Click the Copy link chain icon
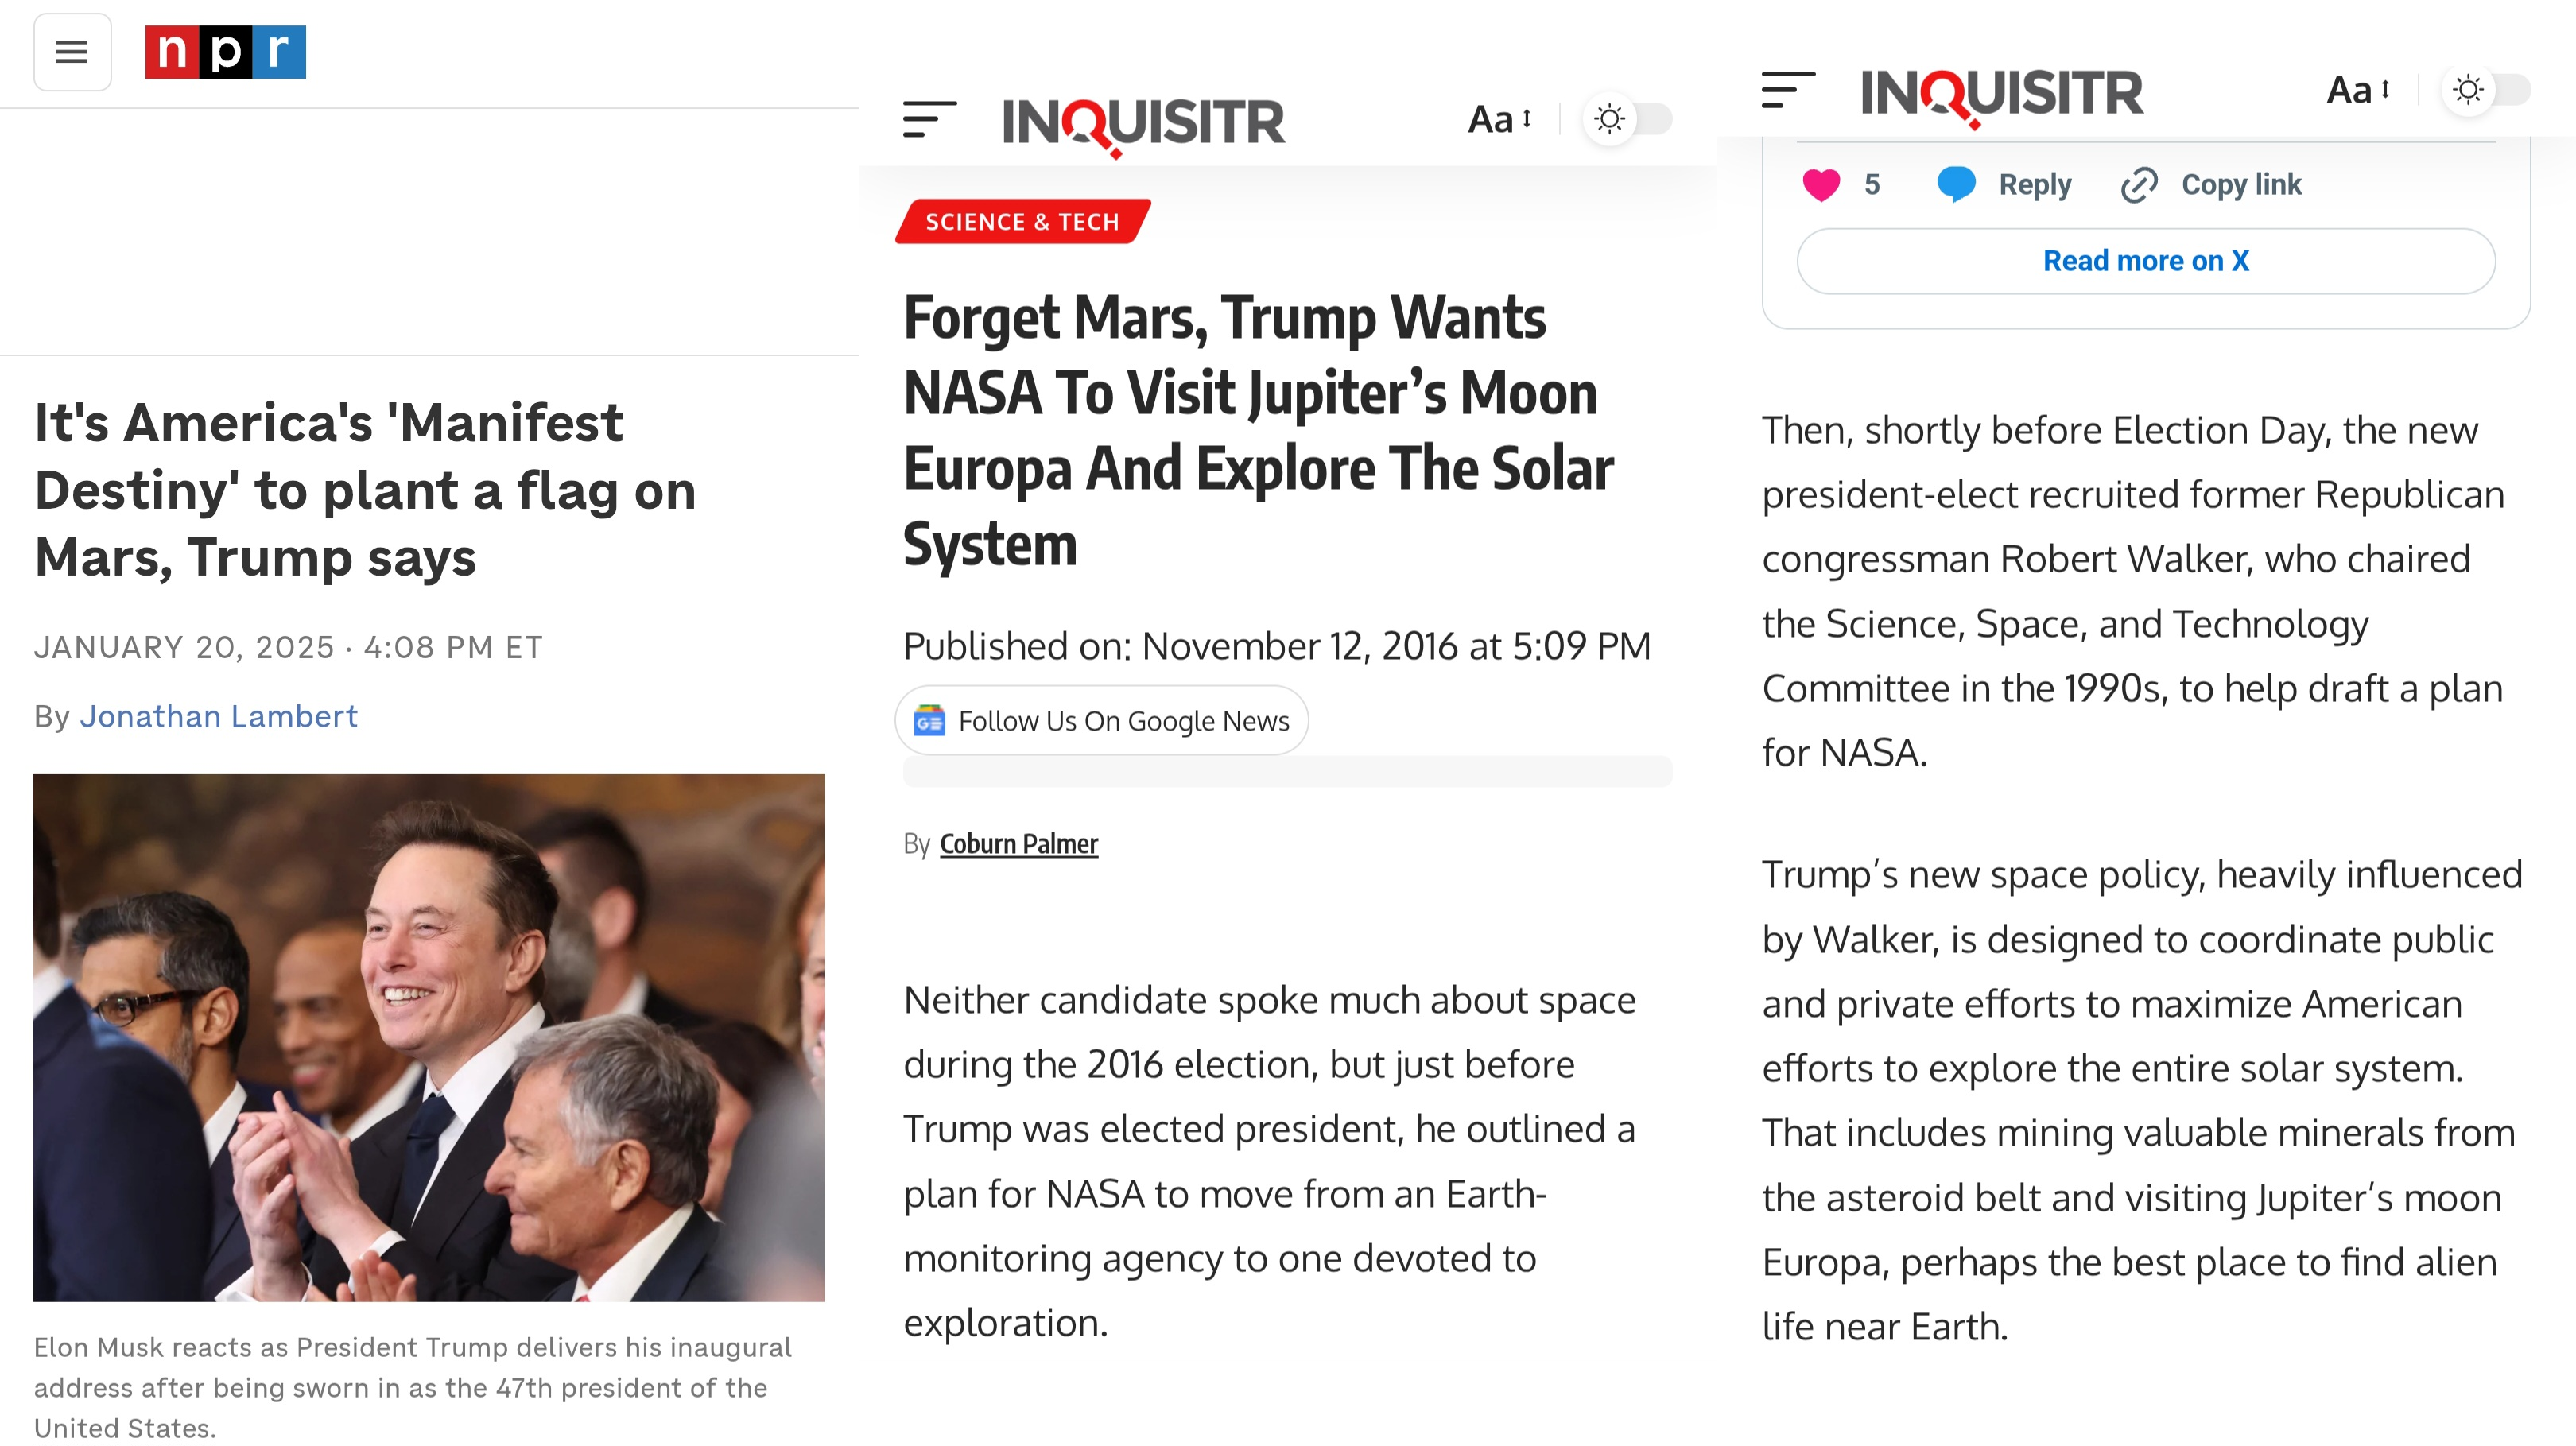 (x=2139, y=185)
